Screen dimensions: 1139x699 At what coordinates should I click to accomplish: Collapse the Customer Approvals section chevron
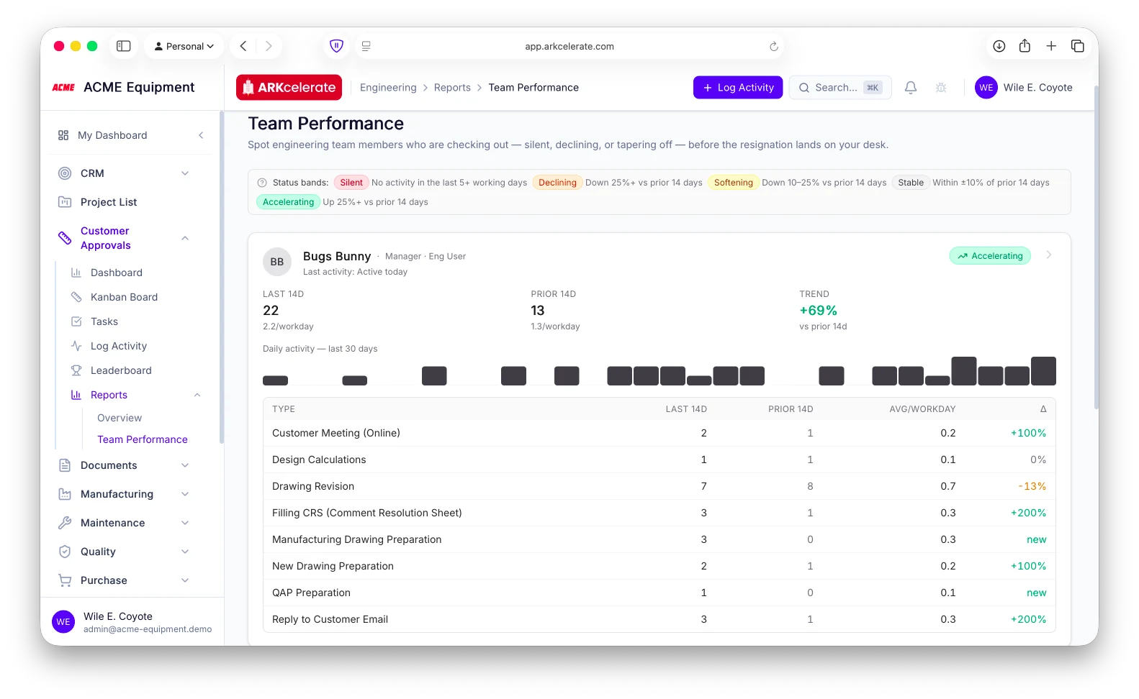coord(185,238)
